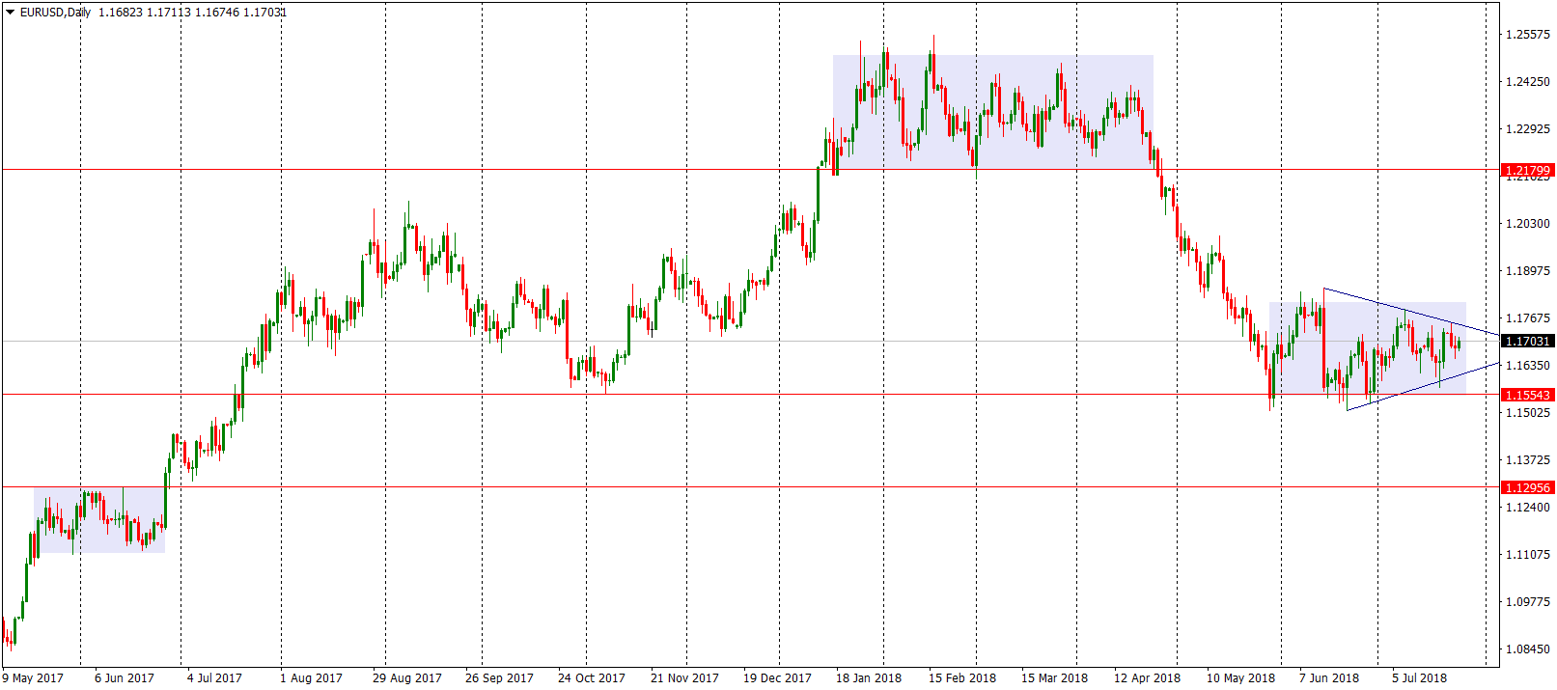Image resolution: width=1557 pixels, height=690 pixels.
Task: Click the 7 Jun 2018 date label
Action: coord(1329,678)
